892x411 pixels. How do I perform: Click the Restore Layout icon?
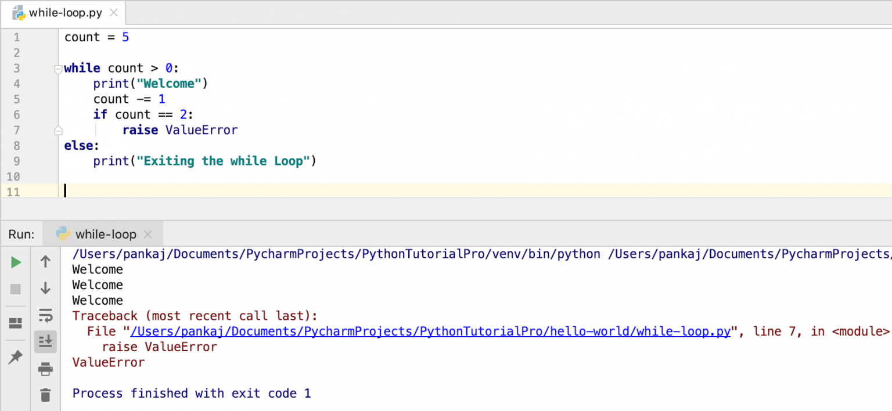click(x=16, y=323)
